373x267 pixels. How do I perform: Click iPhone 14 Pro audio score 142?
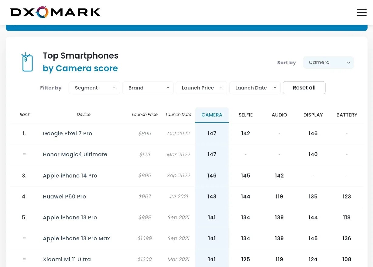(x=279, y=176)
